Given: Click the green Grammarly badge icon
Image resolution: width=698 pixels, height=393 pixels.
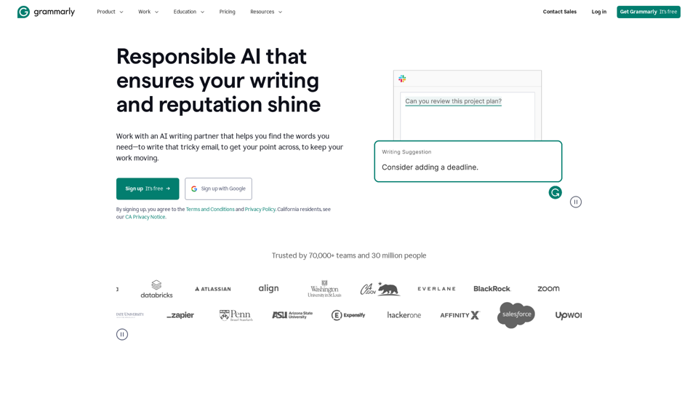Looking at the screenshot, I should click(x=555, y=192).
